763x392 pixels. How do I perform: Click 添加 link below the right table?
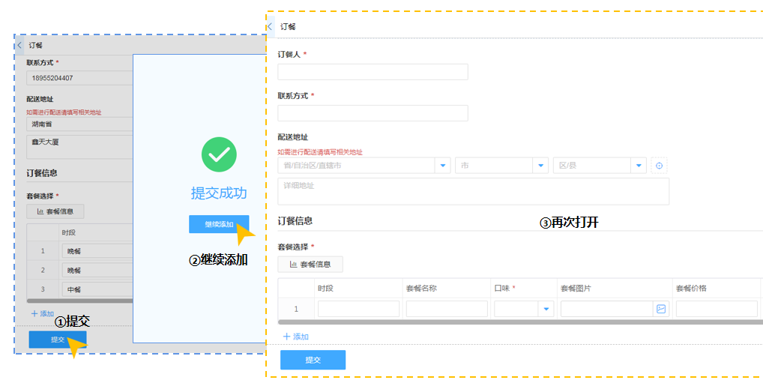295,337
